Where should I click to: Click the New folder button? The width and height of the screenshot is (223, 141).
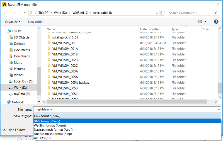click(36, 22)
